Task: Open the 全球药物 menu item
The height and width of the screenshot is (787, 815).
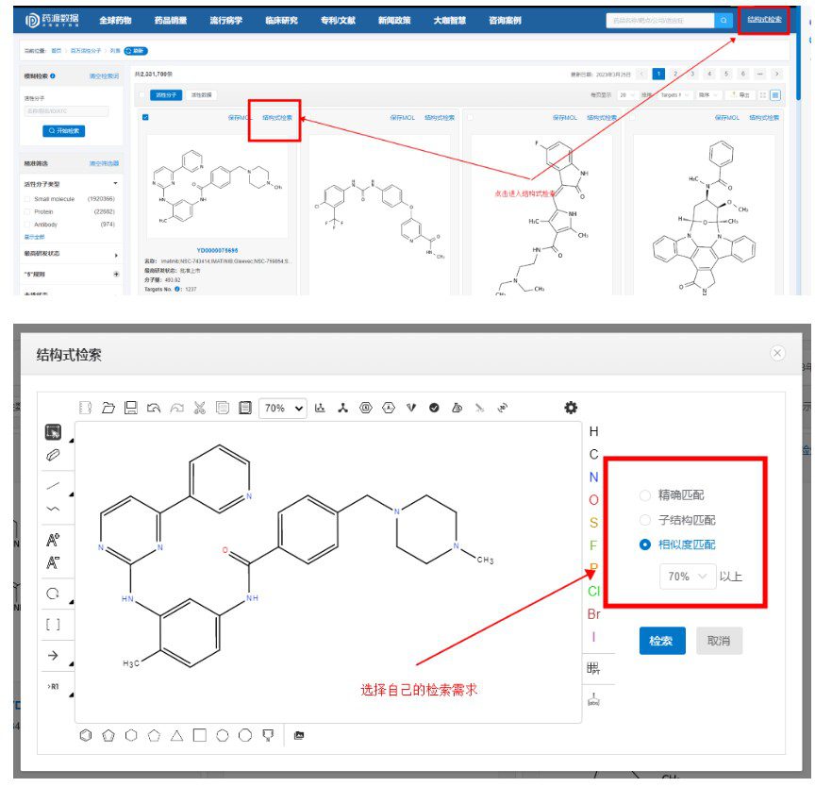Action: [115, 20]
